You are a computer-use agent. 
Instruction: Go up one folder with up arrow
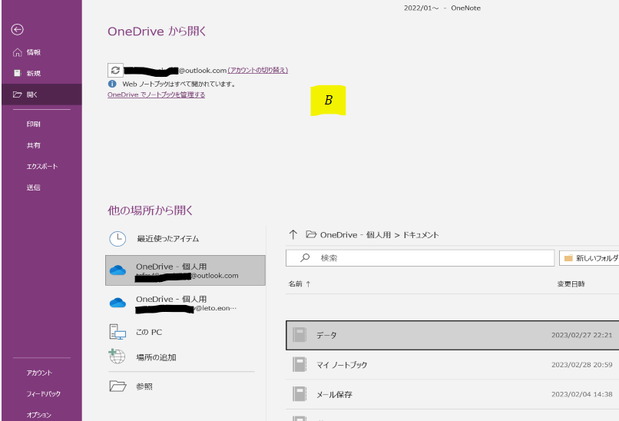pos(293,235)
